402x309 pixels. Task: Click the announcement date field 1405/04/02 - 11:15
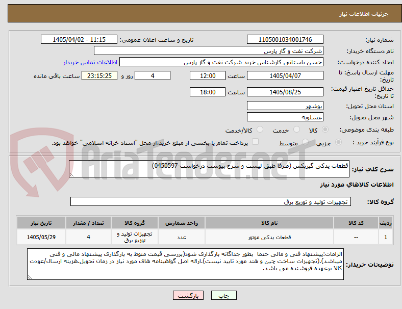point(79,39)
